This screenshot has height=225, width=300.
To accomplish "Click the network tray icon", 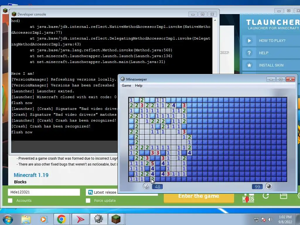I will tap(256, 219).
